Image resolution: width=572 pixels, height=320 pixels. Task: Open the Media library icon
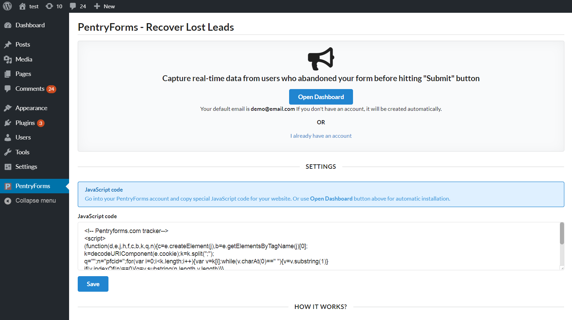click(x=8, y=59)
